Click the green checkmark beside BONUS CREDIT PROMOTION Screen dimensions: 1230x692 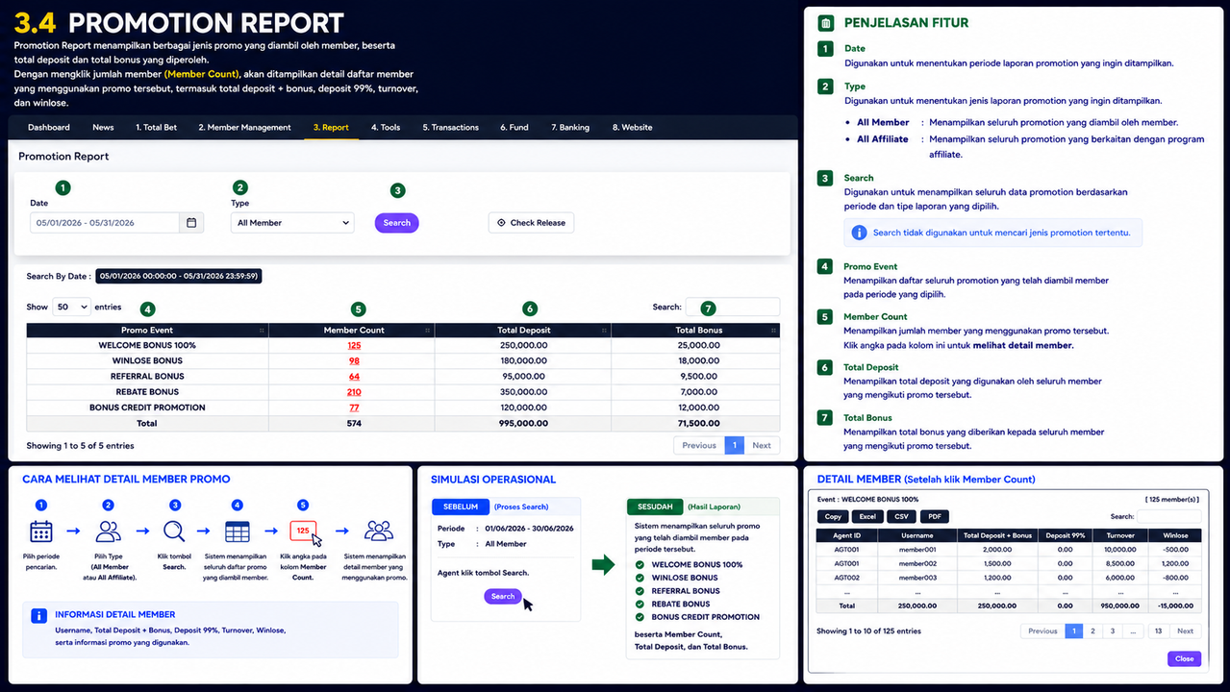click(640, 617)
